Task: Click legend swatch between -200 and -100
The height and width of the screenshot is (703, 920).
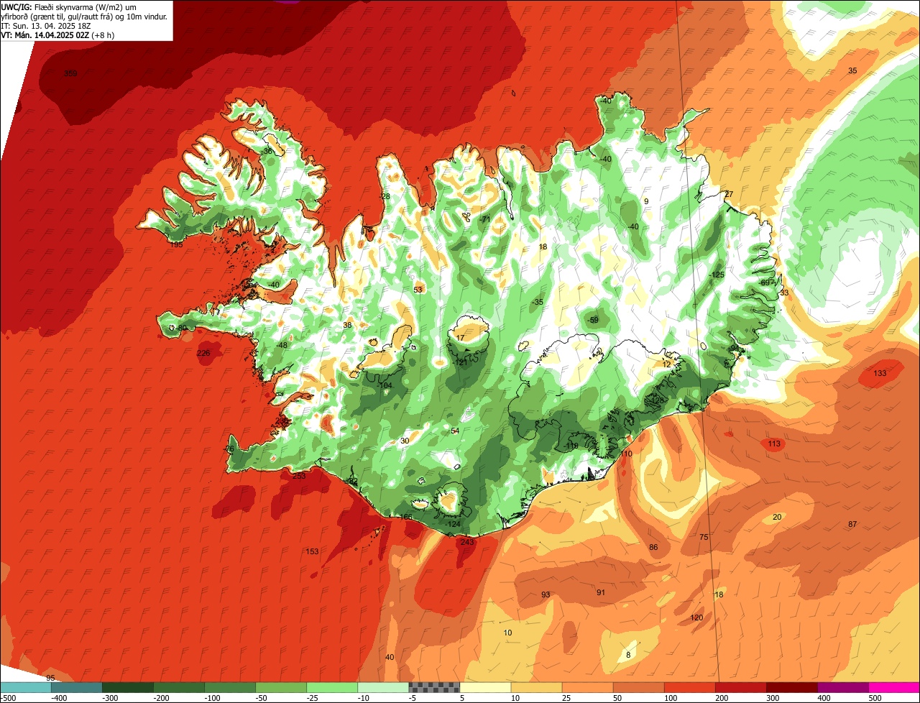Action: (x=179, y=687)
